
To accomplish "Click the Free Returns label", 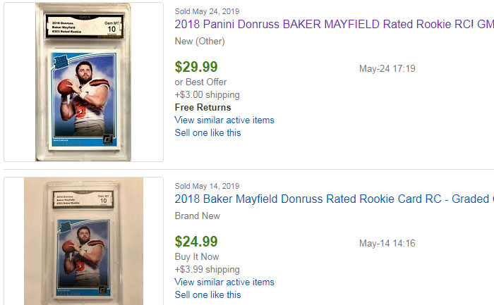I will [203, 107].
